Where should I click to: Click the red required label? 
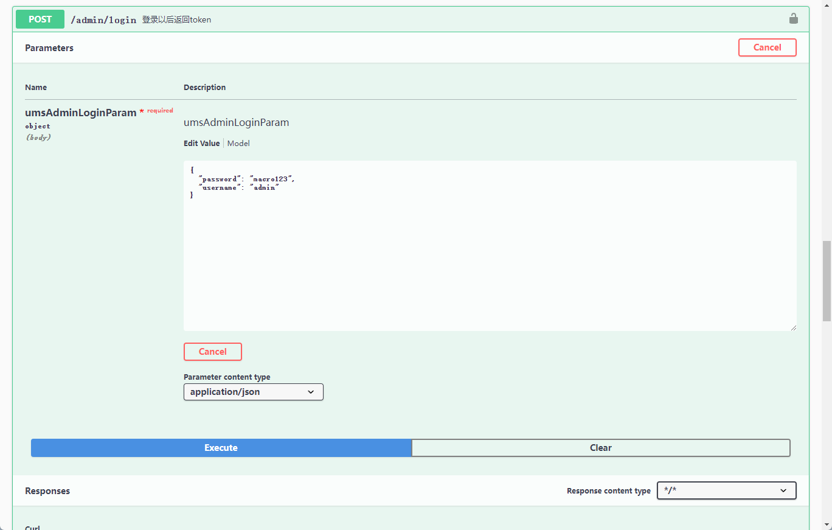[160, 111]
